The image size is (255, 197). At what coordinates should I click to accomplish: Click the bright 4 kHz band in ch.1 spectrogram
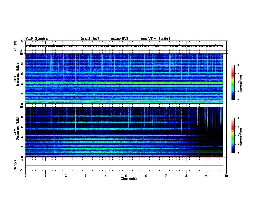click(x=124, y=83)
